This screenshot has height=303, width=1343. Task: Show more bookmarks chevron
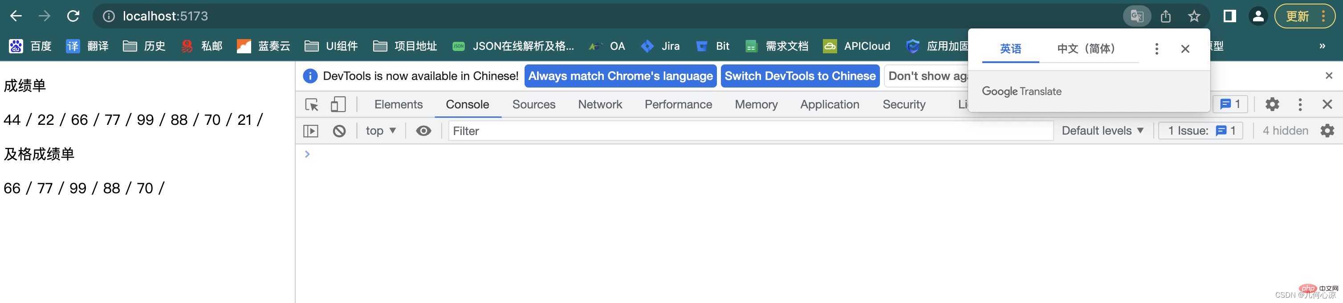[1322, 46]
